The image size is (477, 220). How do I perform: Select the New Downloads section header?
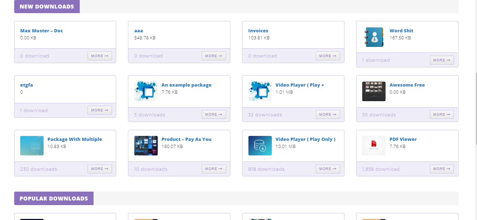[47, 7]
